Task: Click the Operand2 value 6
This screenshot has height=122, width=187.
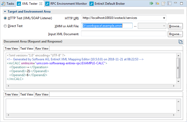Action: click(x=28, y=75)
